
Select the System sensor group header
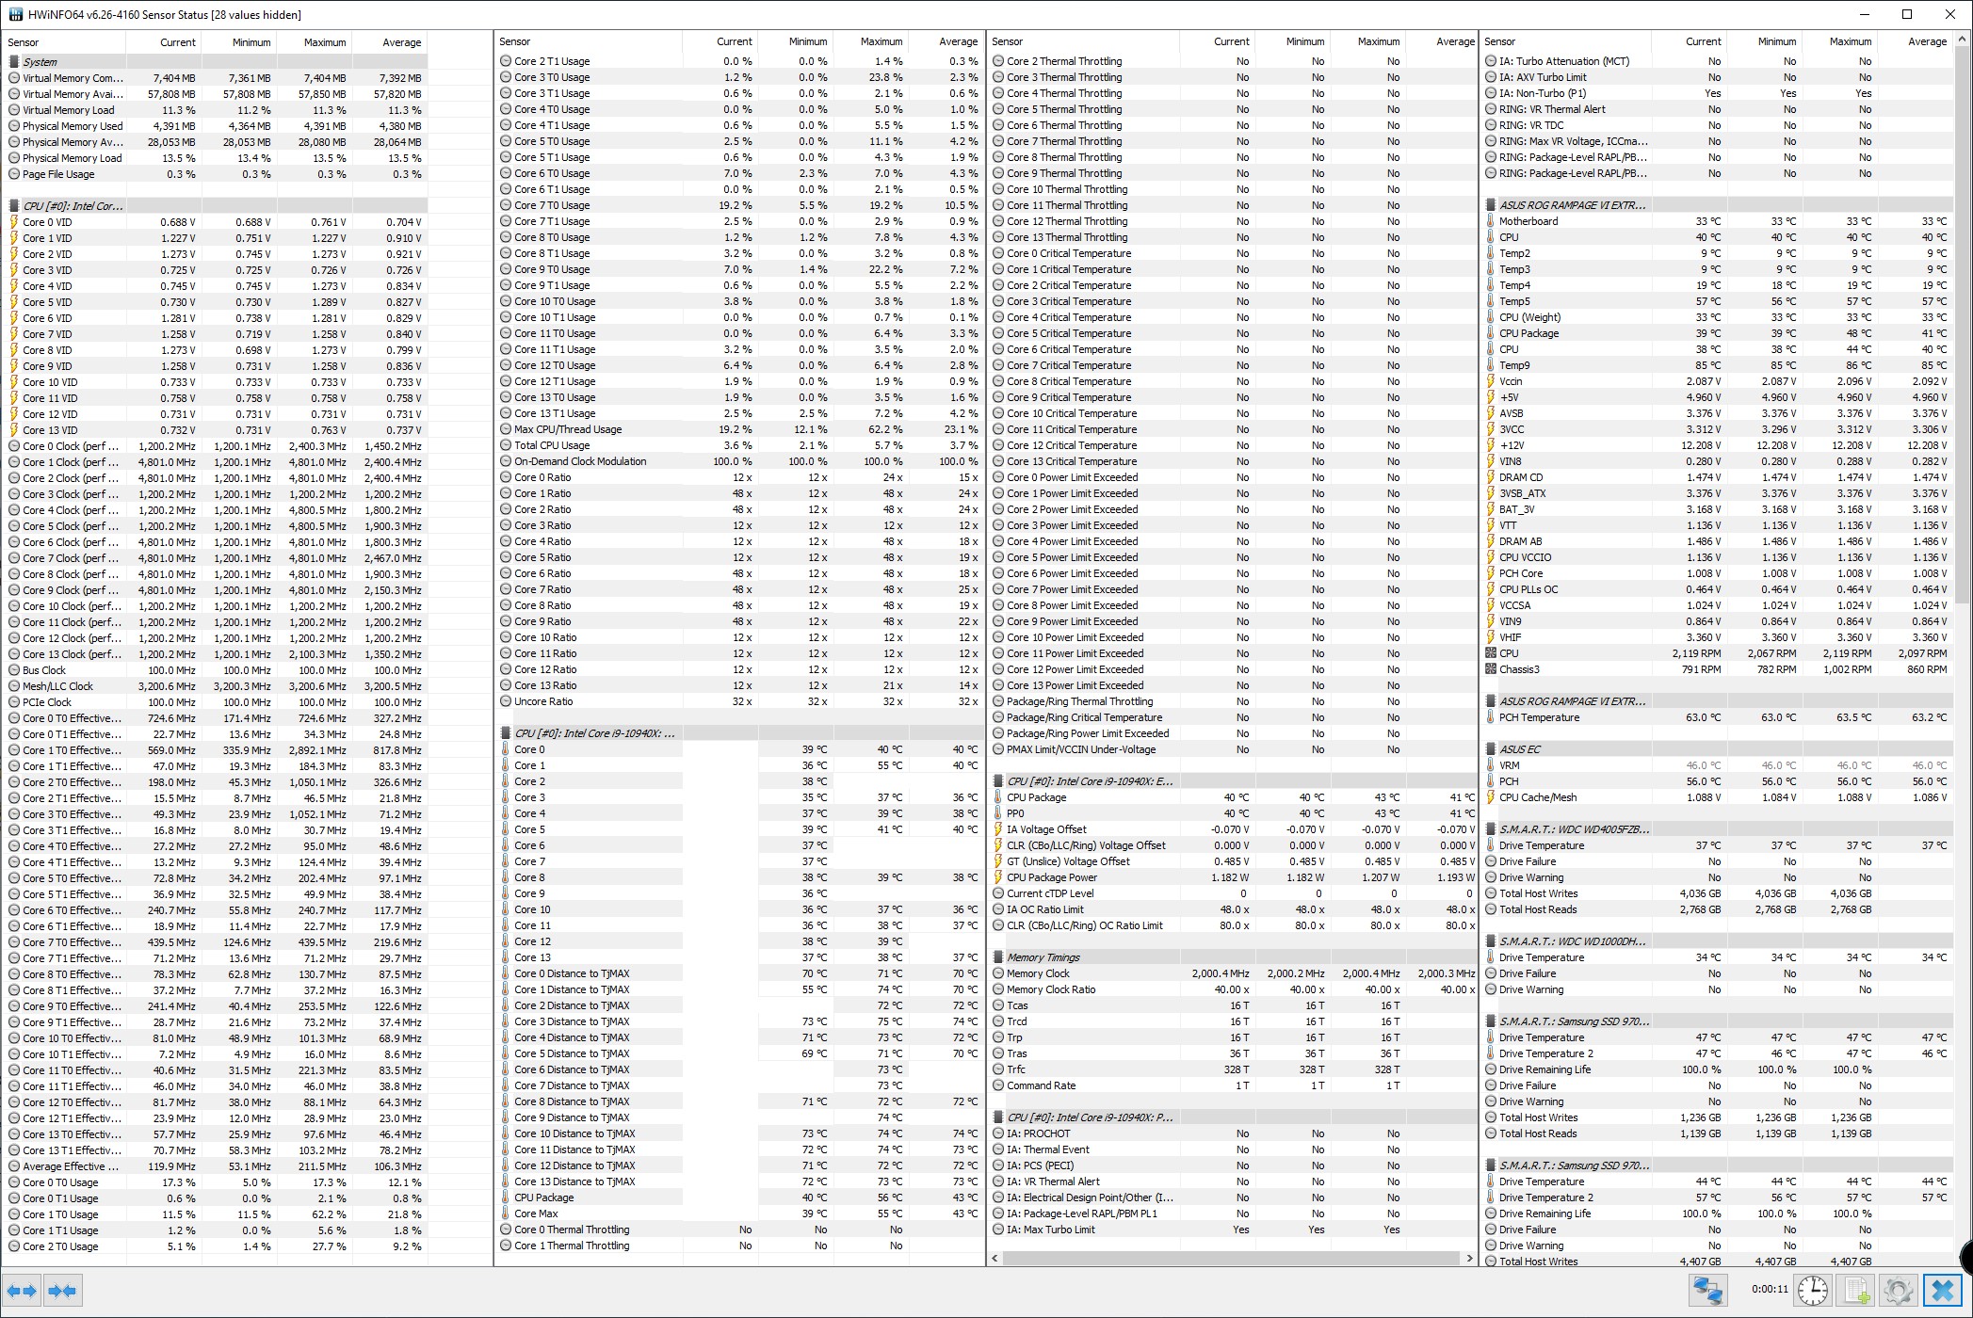(40, 62)
